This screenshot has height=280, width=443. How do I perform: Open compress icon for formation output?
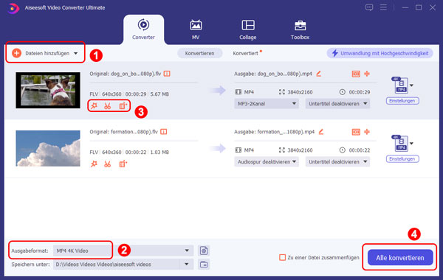(x=356, y=132)
